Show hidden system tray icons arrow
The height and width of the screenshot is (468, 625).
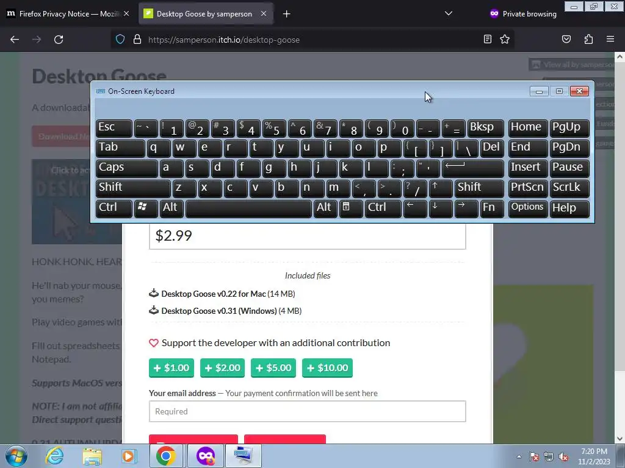tap(519, 456)
